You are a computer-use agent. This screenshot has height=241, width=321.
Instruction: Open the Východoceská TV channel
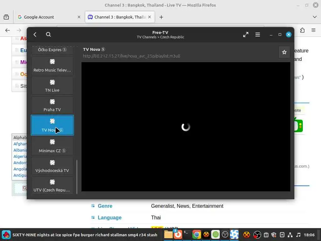point(52,166)
